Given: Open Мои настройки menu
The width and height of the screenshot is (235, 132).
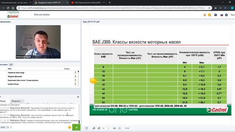Looking at the screenshot, I should coord(42,15).
